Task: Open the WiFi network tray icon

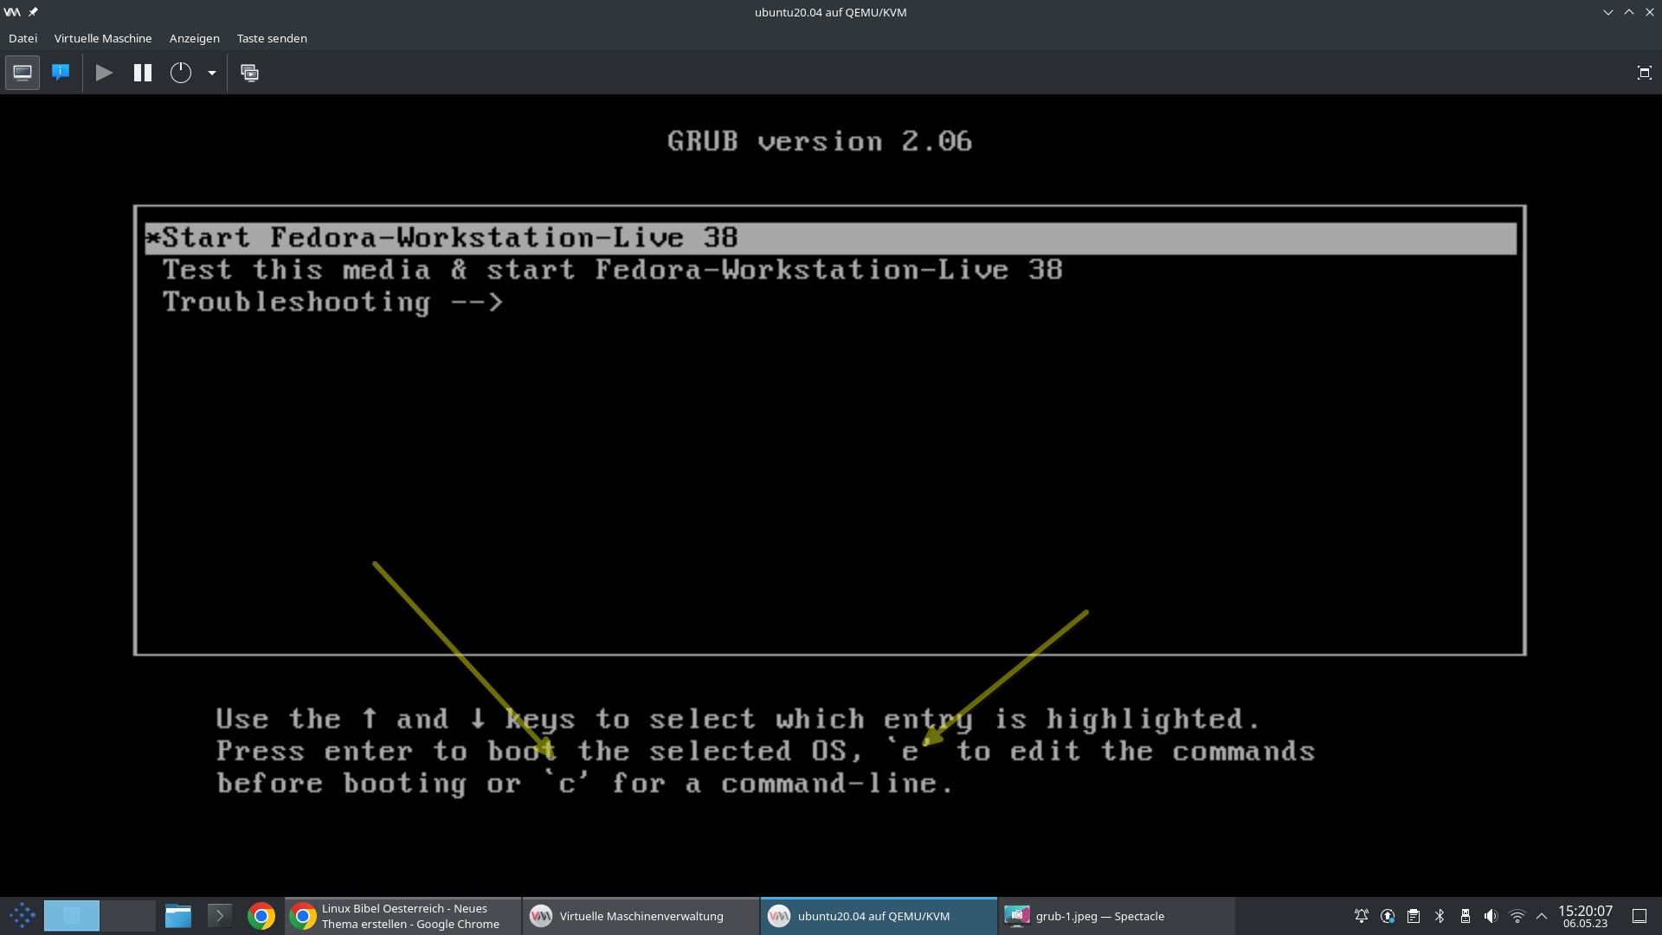Action: pyautogui.click(x=1517, y=916)
